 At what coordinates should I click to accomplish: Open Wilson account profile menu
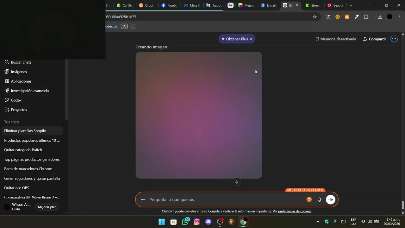[18, 207]
